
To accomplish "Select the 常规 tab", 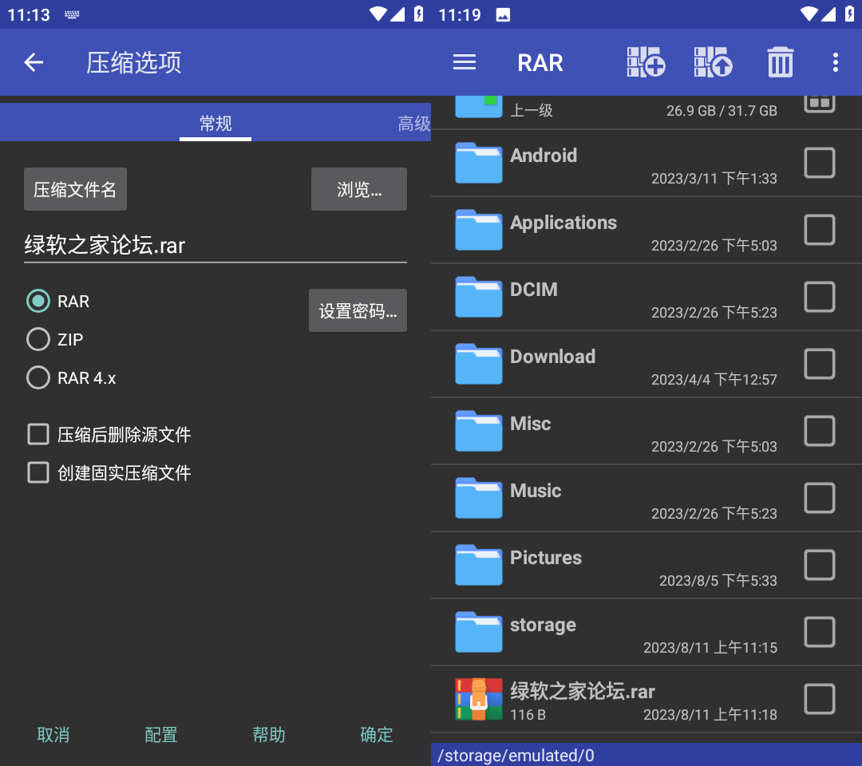I will pos(215,124).
